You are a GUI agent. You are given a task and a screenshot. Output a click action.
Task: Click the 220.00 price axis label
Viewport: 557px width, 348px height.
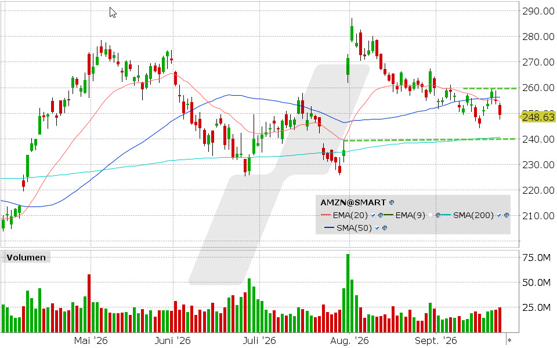pyautogui.click(x=538, y=190)
